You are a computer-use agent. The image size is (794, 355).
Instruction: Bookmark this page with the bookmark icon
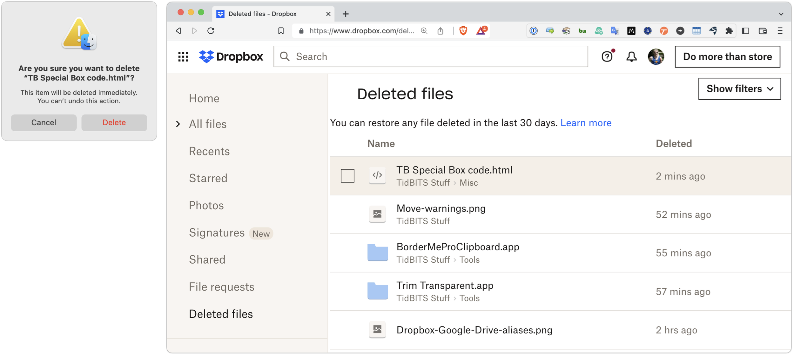click(x=281, y=31)
